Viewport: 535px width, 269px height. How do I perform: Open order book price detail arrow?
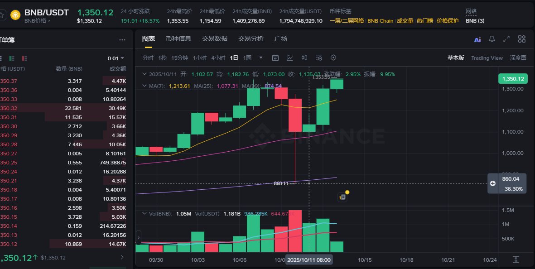pyautogui.click(x=122, y=257)
